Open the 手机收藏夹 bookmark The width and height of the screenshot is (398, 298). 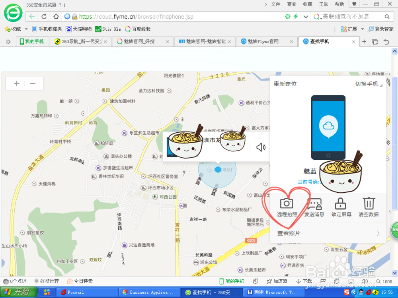coord(47,29)
